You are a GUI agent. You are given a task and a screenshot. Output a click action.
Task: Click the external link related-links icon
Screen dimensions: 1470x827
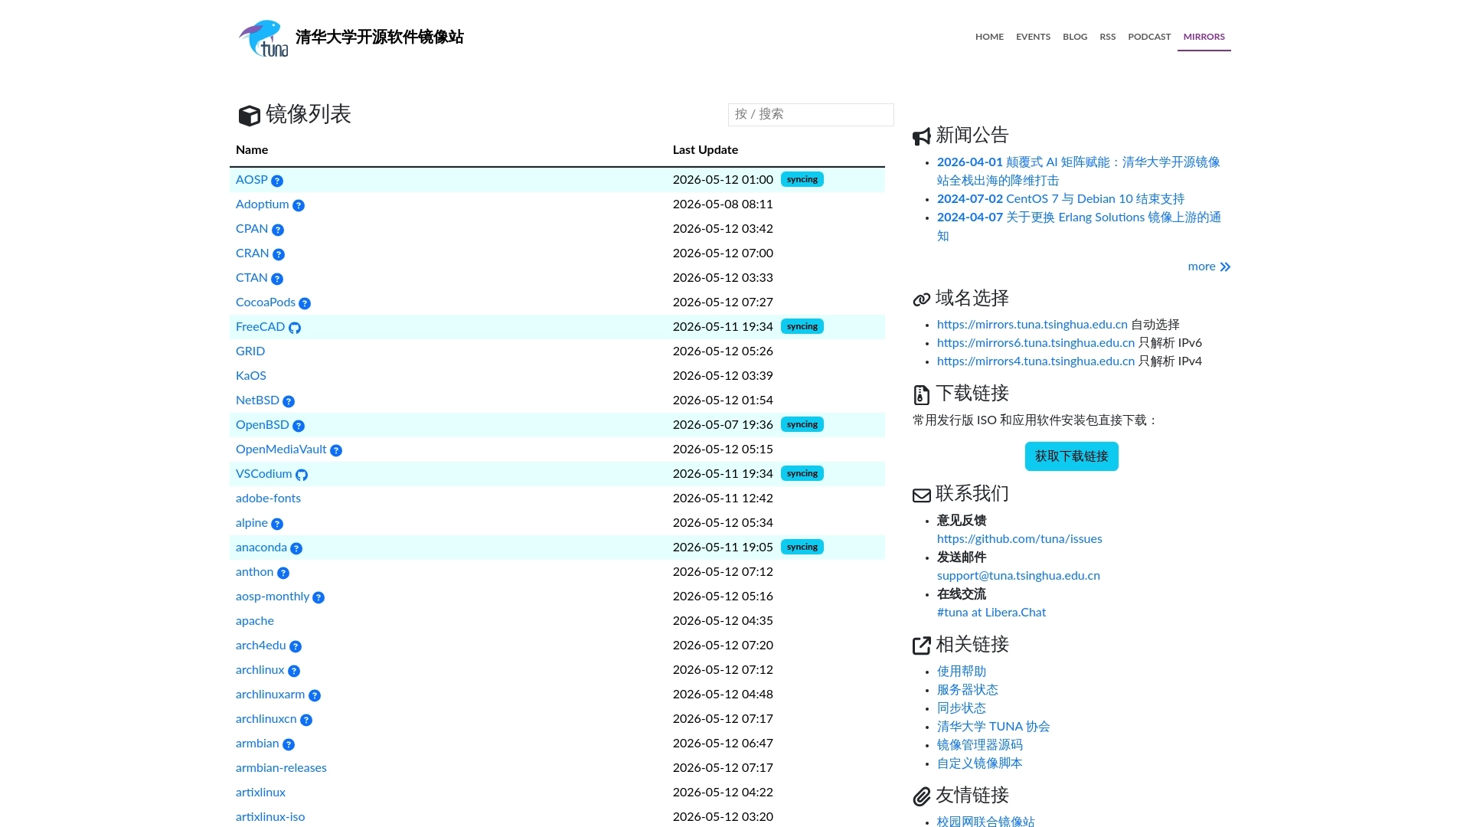click(922, 646)
